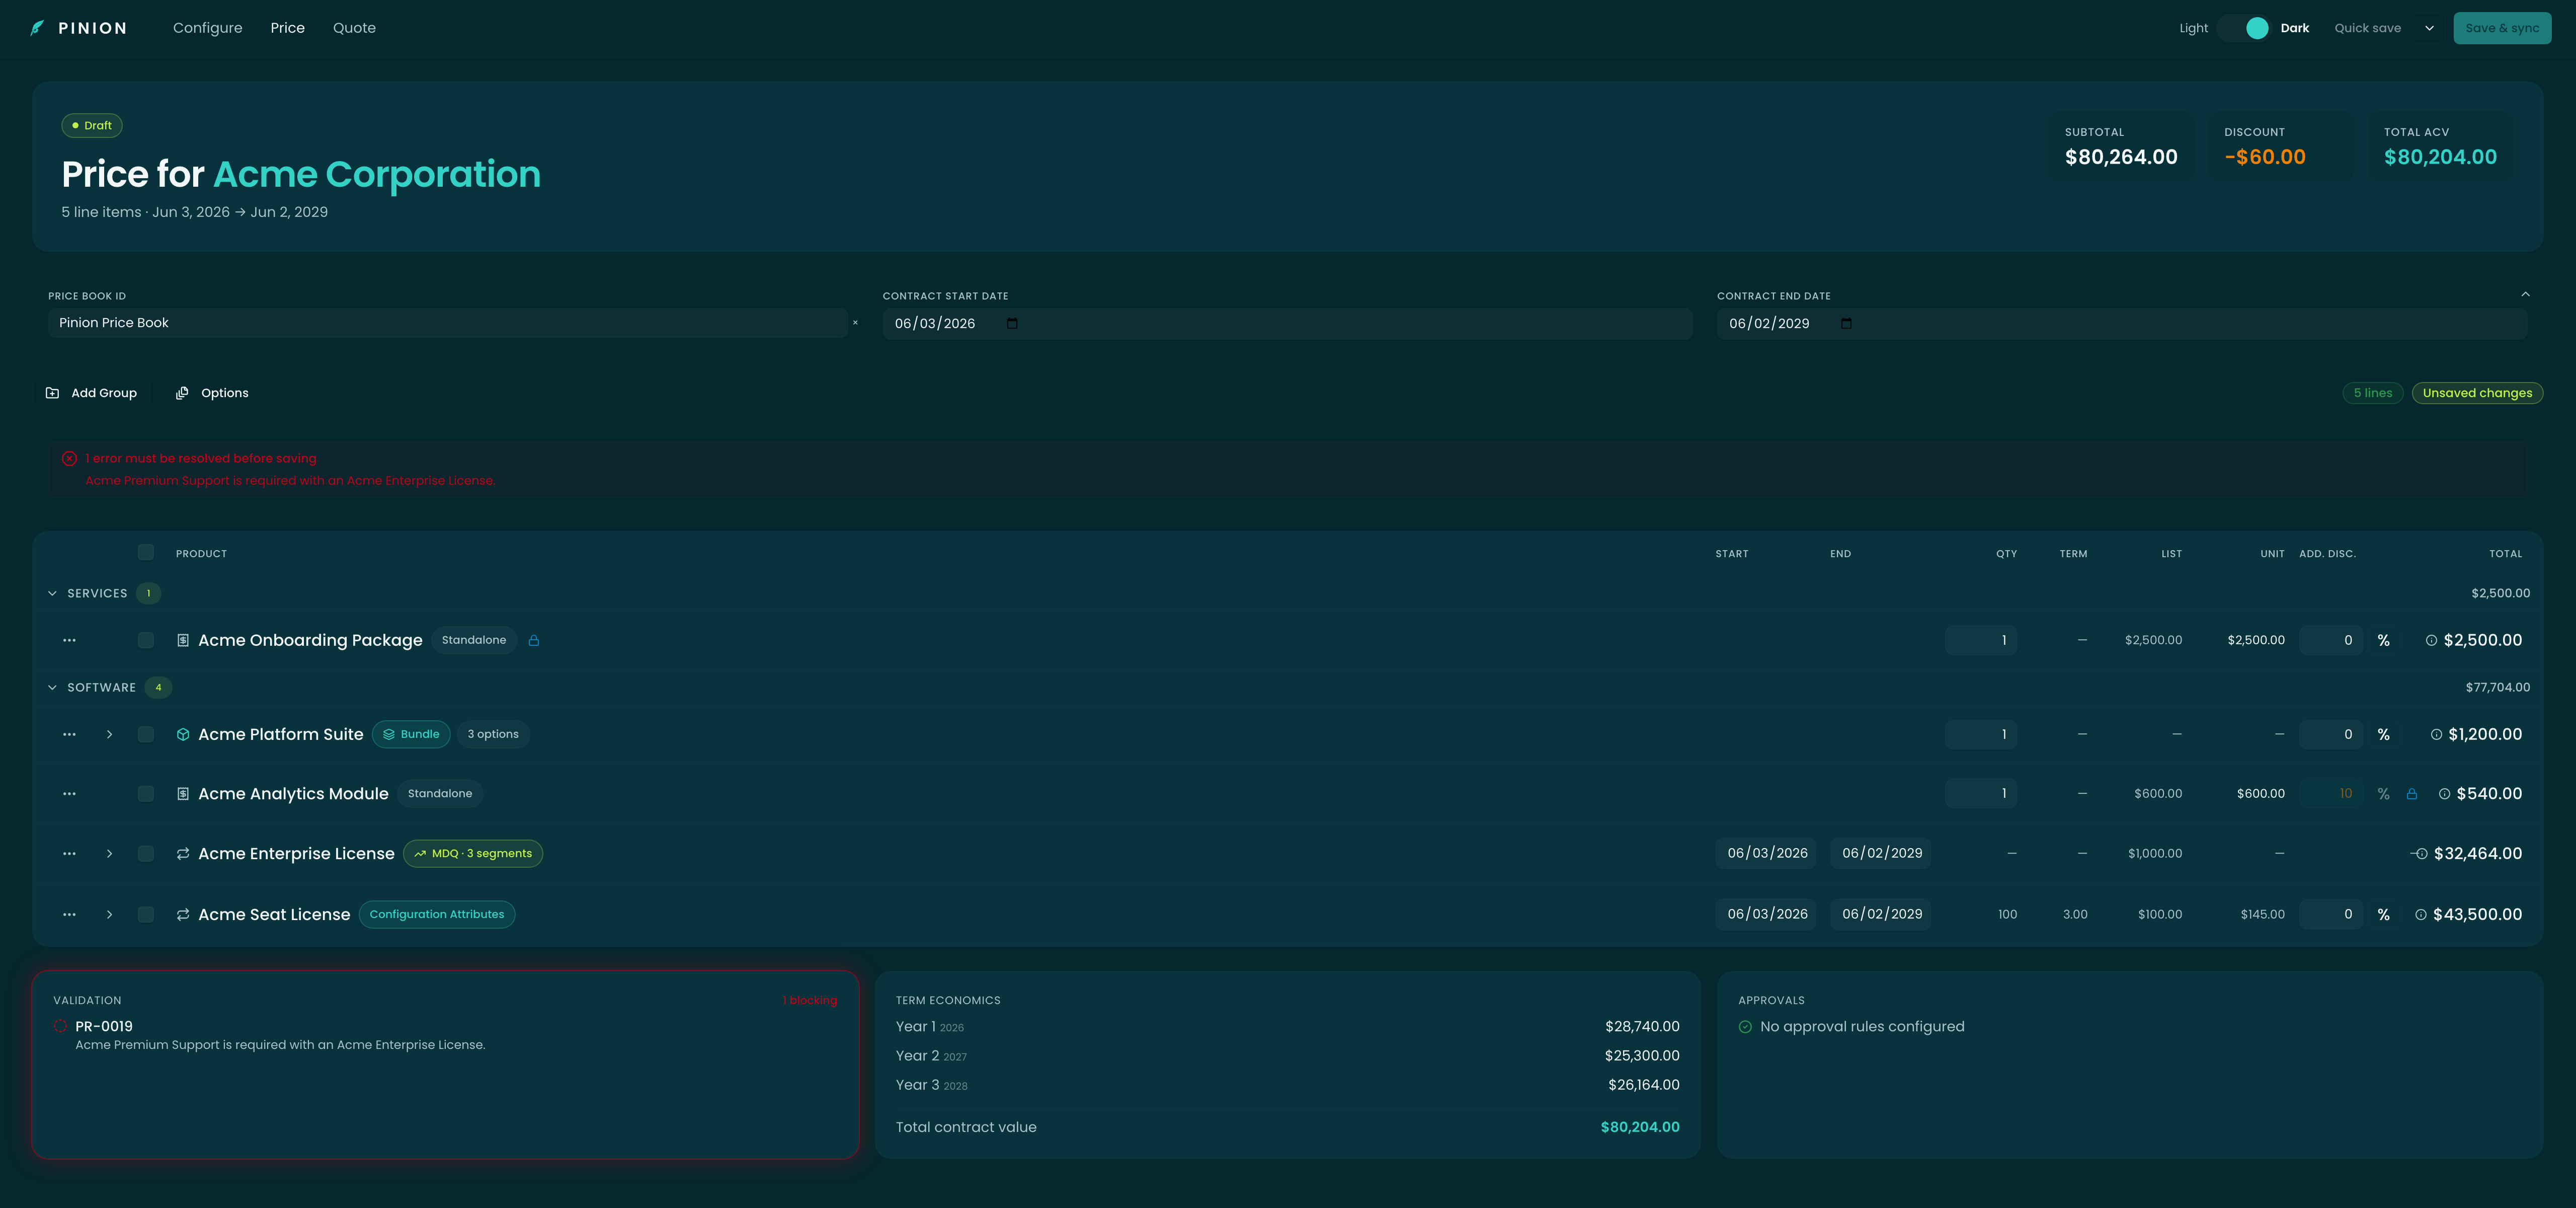The image size is (2576, 1208).
Task: Click the Pinion Price Book field
Action: pos(447,323)
